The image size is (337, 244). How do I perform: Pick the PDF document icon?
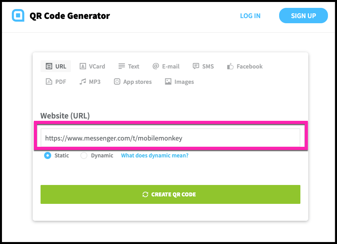tap(49, 82)
